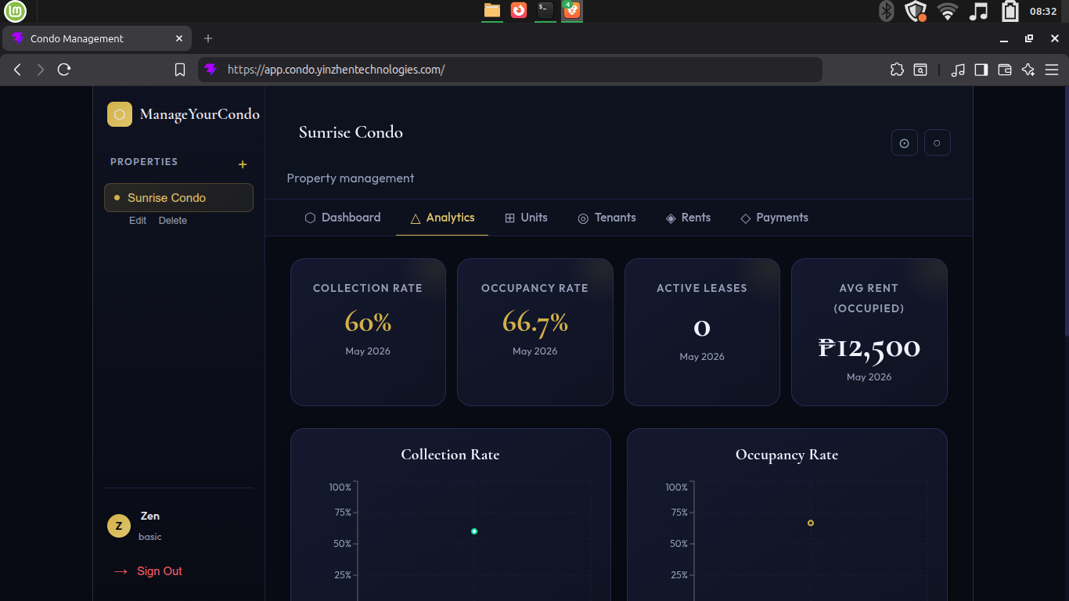Viewport: 1069px width, 601px height.
Task: Click the basic plan label
Action: click(x=150, y=537)
